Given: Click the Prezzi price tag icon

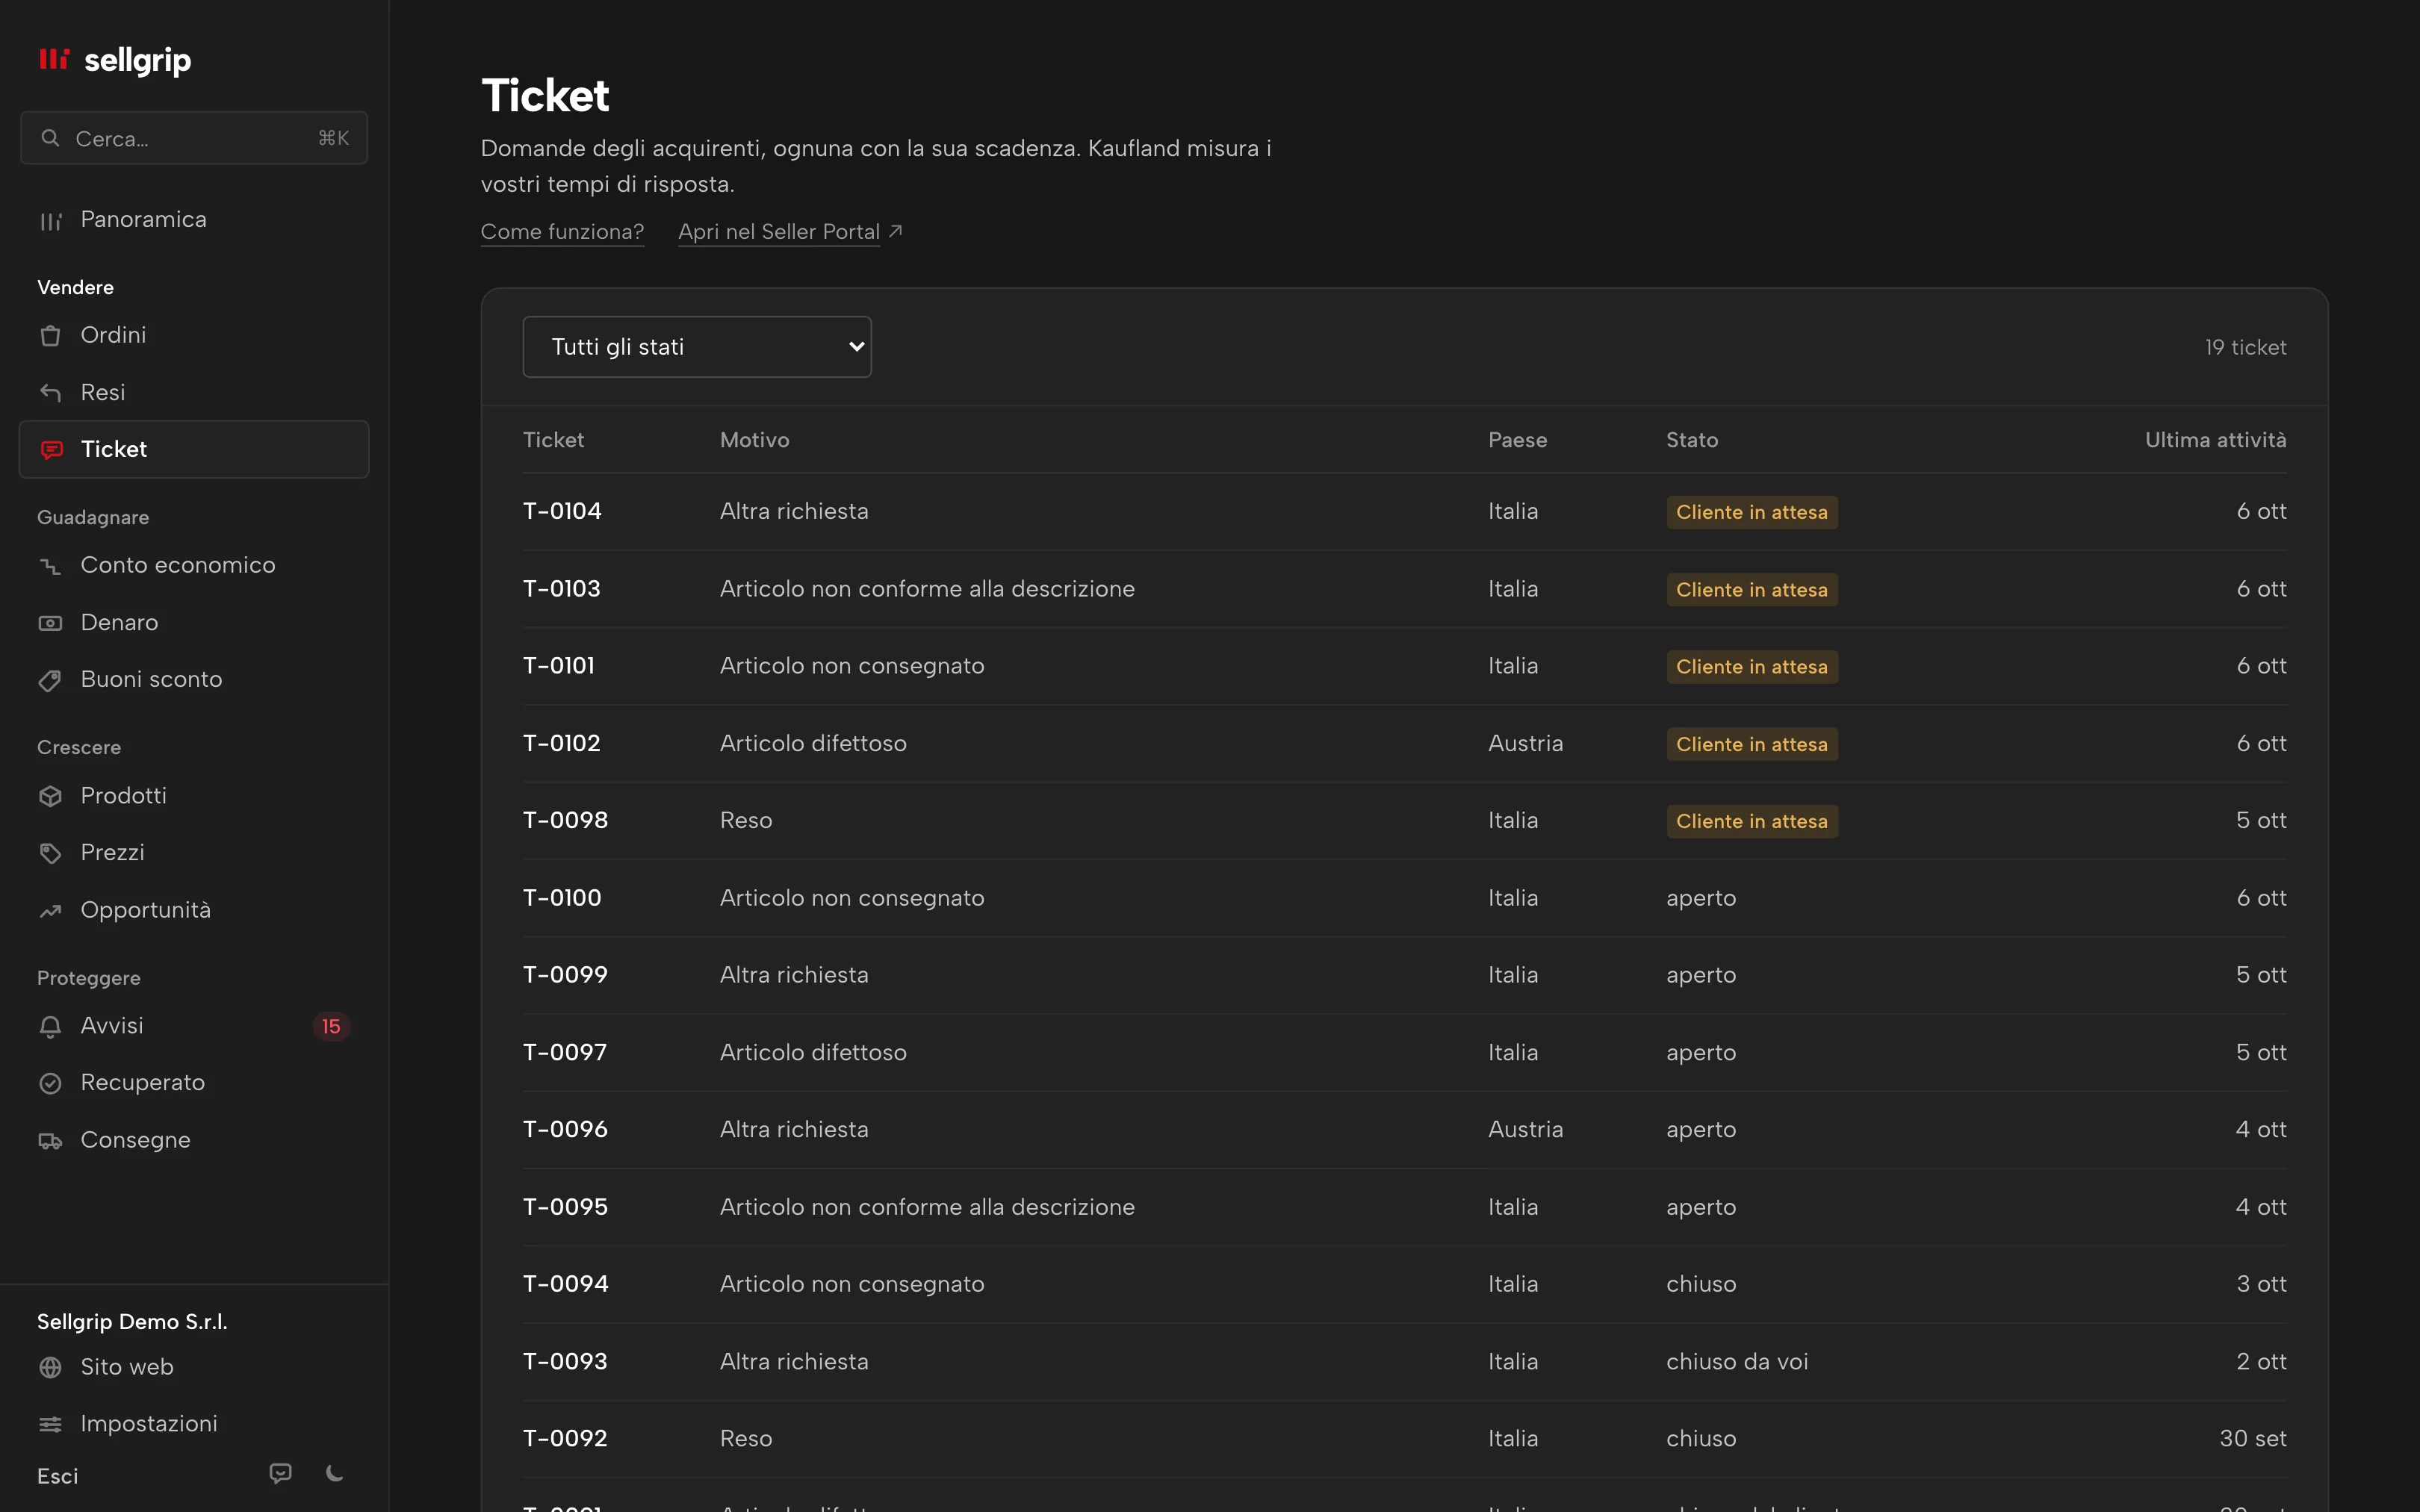Looking at the screenshot, I should pyautogui.click(x=50, y=853).
